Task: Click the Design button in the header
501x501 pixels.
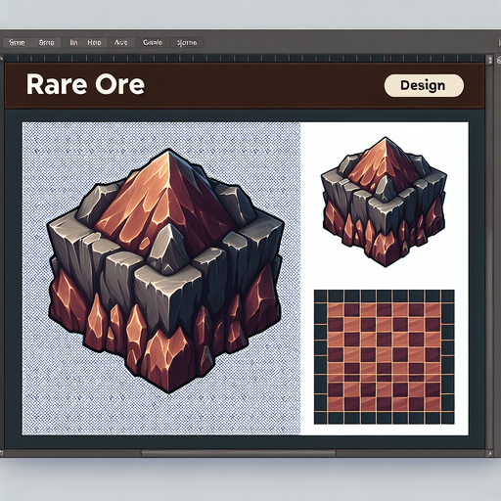Action: (x=424, y=85)
